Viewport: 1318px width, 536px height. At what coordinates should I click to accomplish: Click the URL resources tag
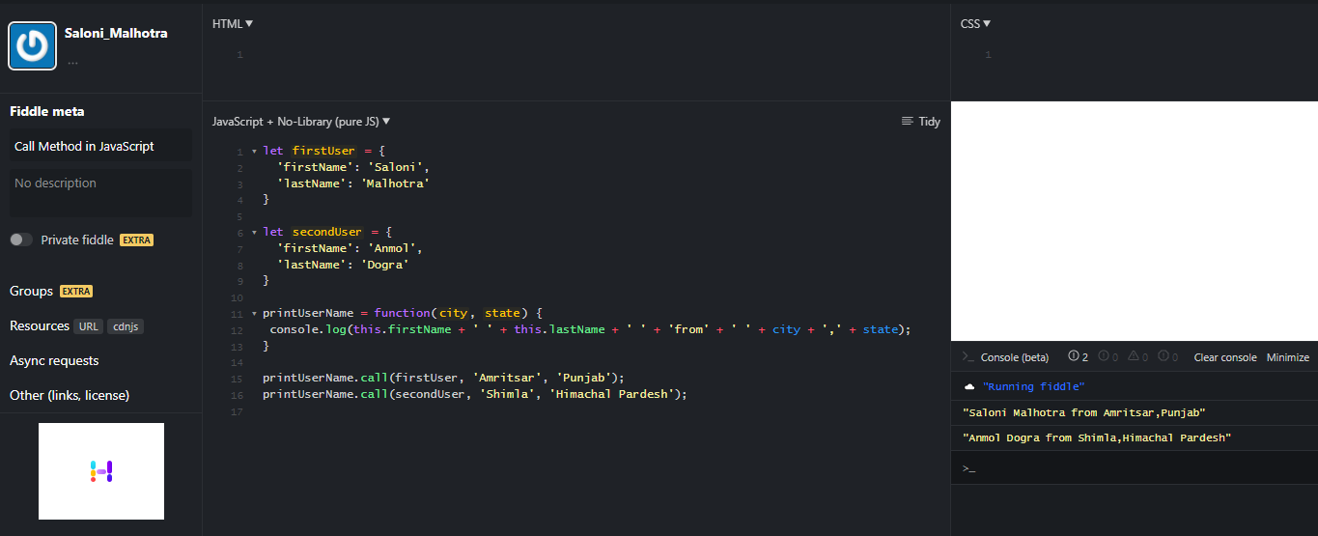[x=89, y=326]
